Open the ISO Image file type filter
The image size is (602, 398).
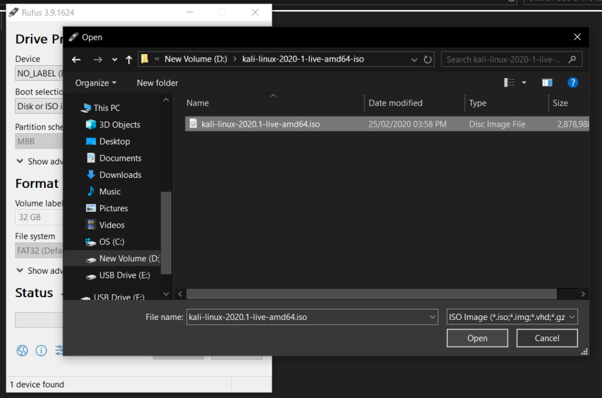point(512,317)
